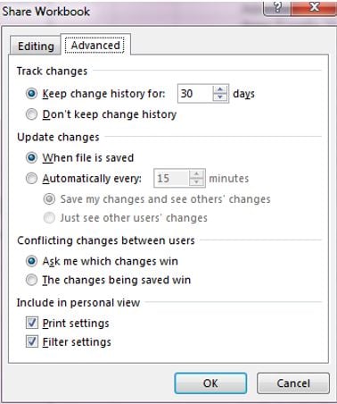Open the Help question mark icon
The height and width of the screenshot is (404, 337).
pos(277,7)
